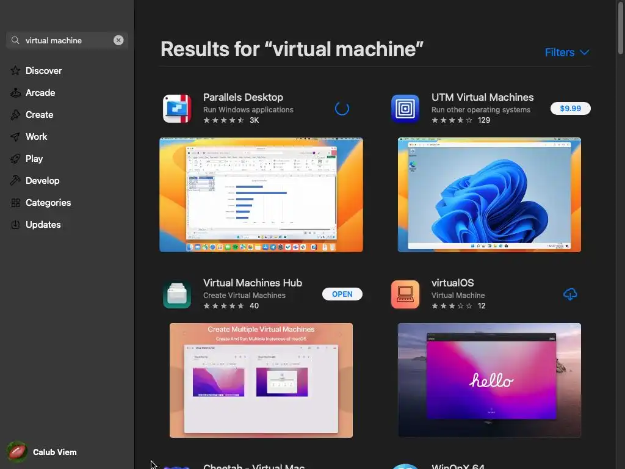Image resolution: width=625 pixels, height=469 pixels.
Task: Click the Discover star icon
Action: 15,71
